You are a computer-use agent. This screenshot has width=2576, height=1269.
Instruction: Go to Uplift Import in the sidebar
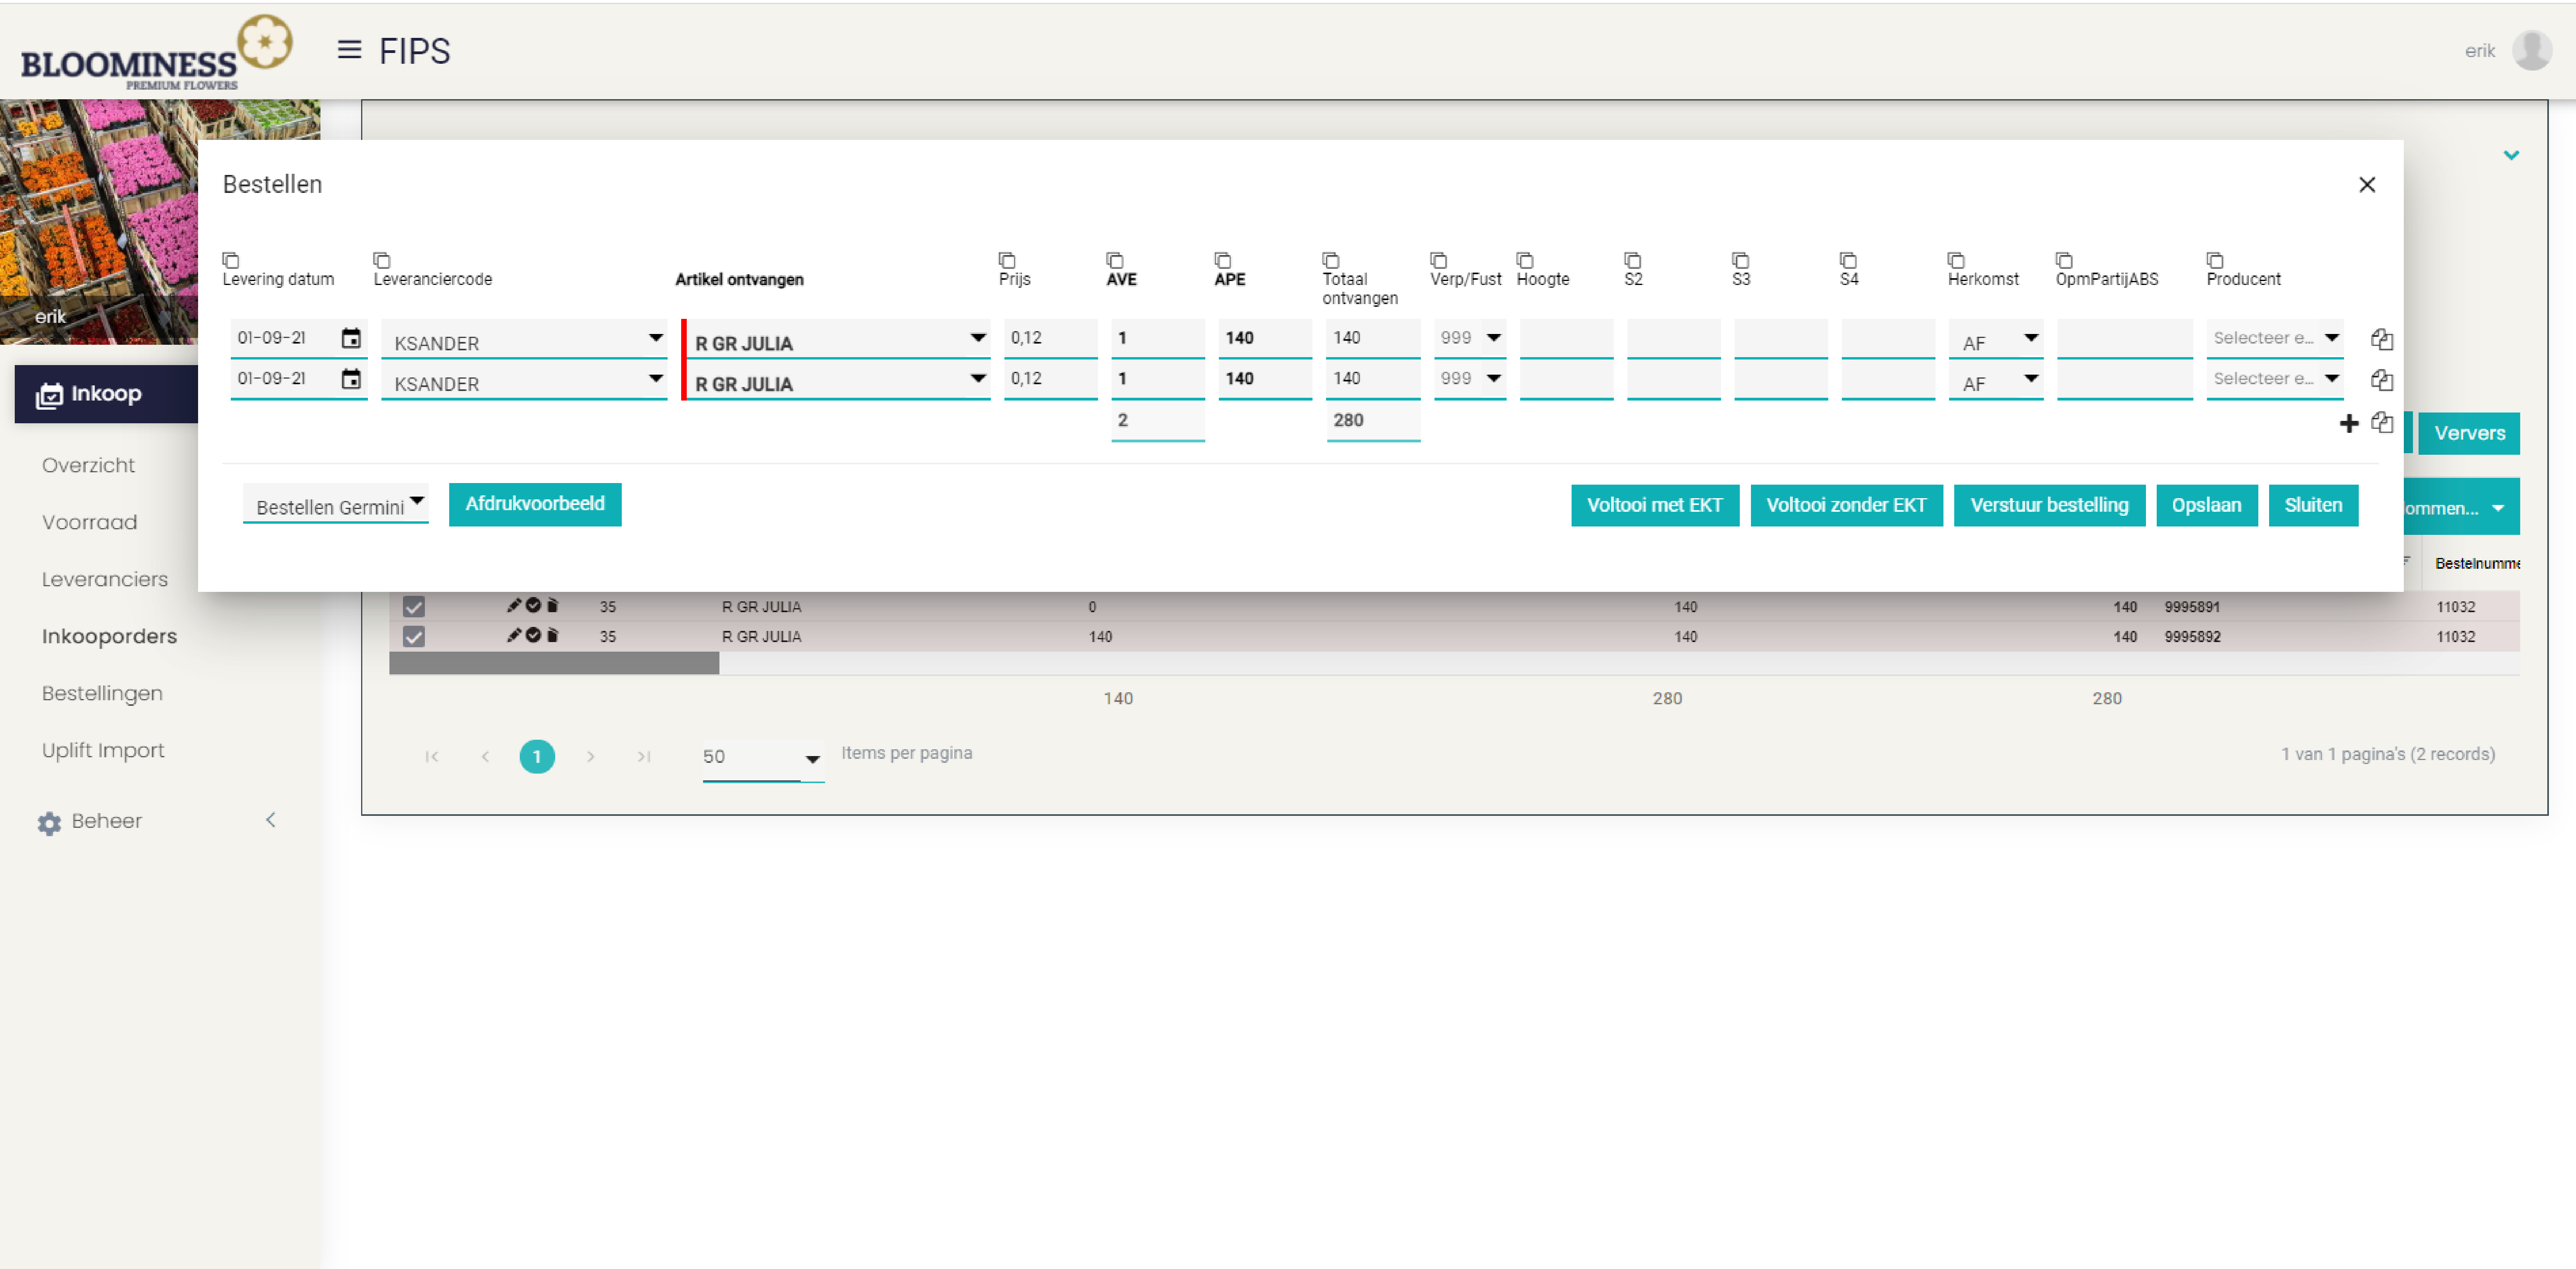(103, 750)
